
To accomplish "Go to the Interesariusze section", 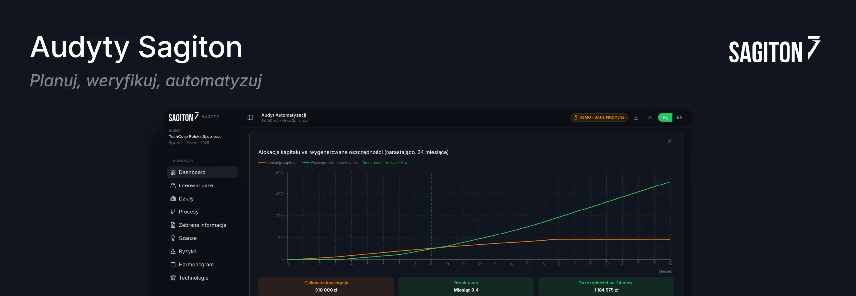I will [202, 185].
